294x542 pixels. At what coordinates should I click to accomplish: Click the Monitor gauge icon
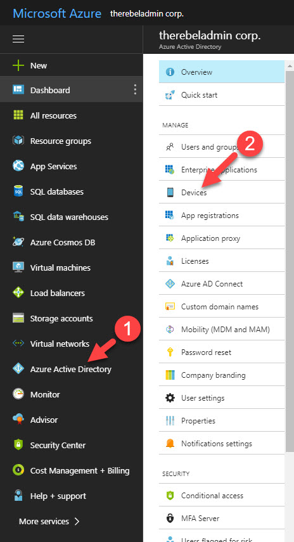coord(18,394)
